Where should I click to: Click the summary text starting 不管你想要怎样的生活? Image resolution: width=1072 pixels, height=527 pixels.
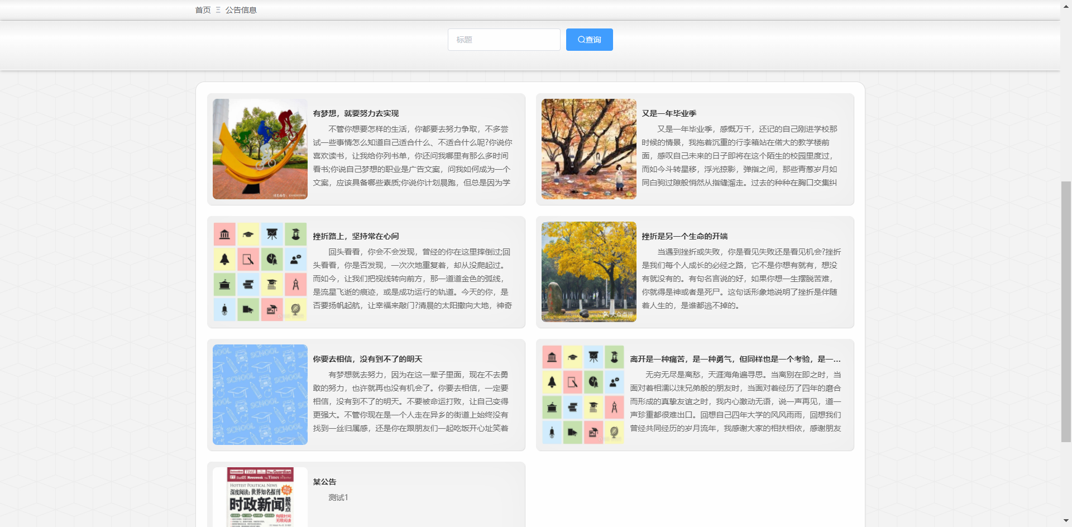(x=413, y=156)
